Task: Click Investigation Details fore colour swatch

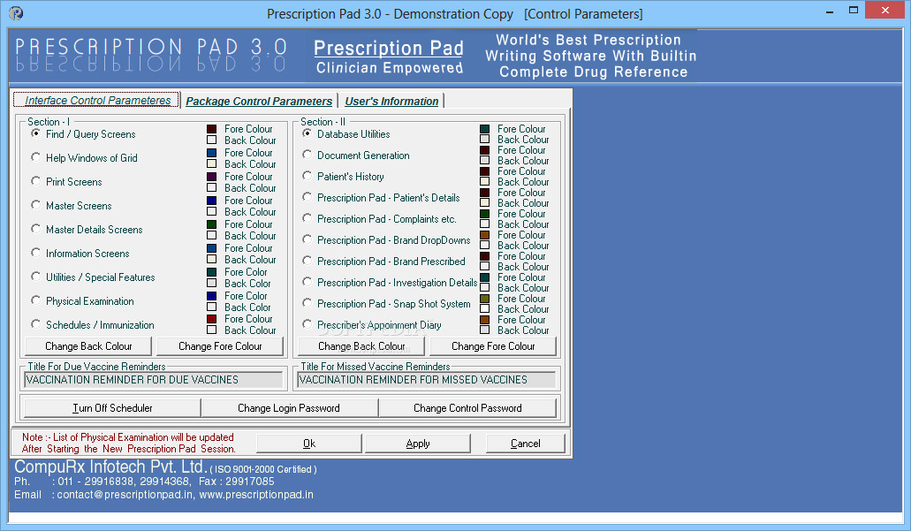Action: [x=484, y=277]
